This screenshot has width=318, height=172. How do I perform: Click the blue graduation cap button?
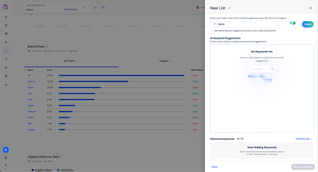coord(6,150)
